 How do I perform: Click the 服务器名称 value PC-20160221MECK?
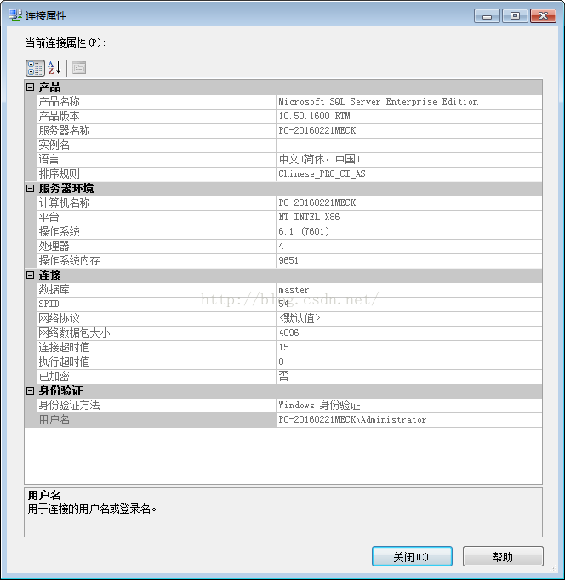click(317, 131)
